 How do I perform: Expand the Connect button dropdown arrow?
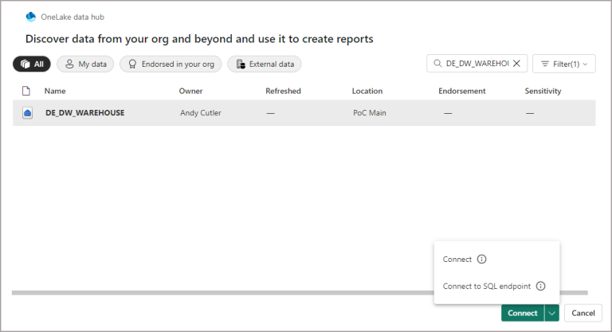click(551, 314)
